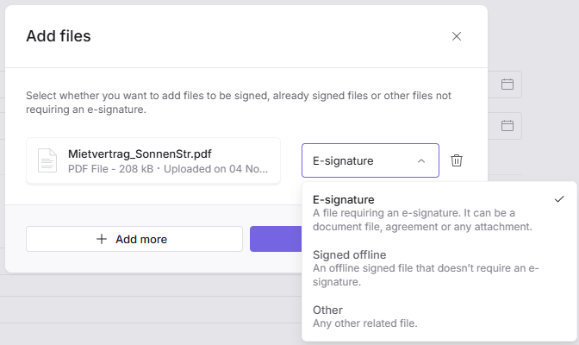Close the Add files dialog
The width and height of the screenshot is (579, 345).
pyautogui.click(x=457, y=36)
